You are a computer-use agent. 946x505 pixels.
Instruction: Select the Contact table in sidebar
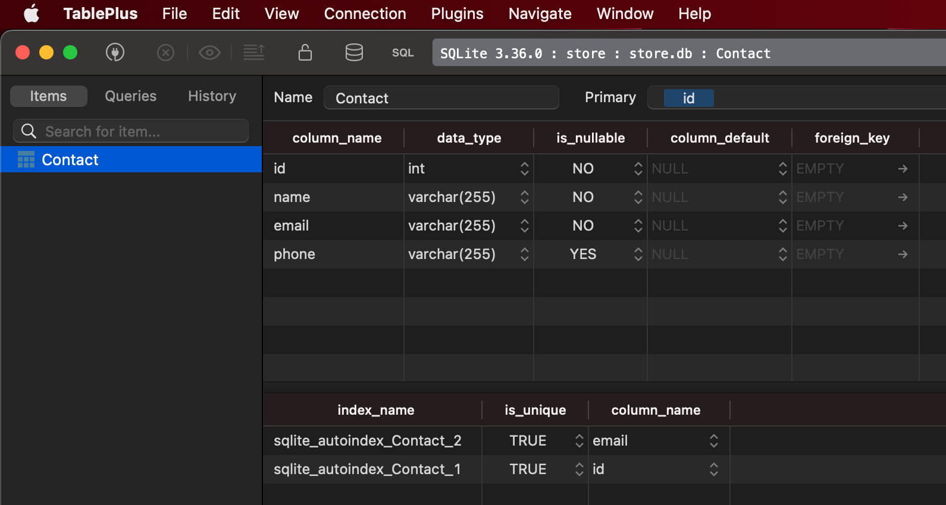pos(70,160)
